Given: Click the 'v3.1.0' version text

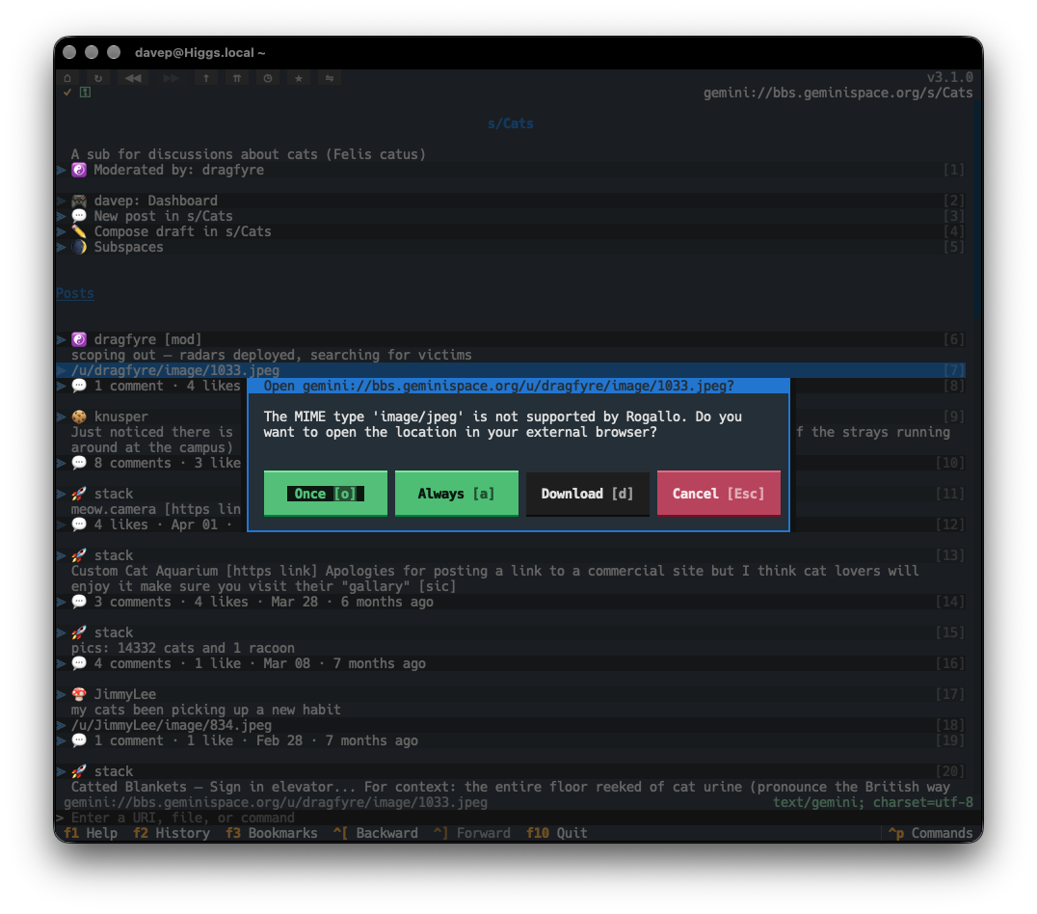Looking at the screenshot, I should (x=949, y=77).
